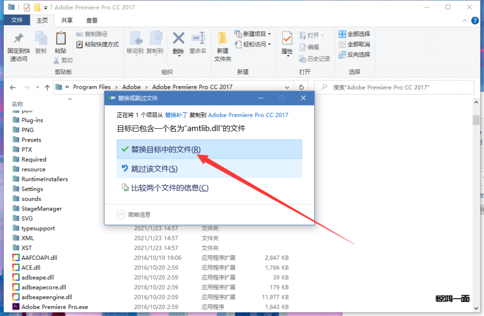Create a folder with 新建文件夹 icon
The image size is (484, 316).
tap(223, 39)
